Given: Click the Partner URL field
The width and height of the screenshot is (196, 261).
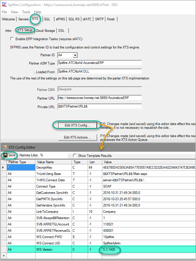Looking at the screenshot, I should [100, 98].
